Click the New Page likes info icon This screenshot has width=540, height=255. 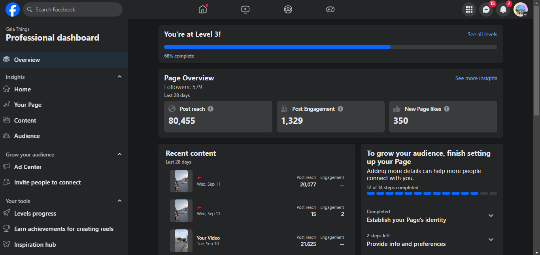click(x=447, y=109)
